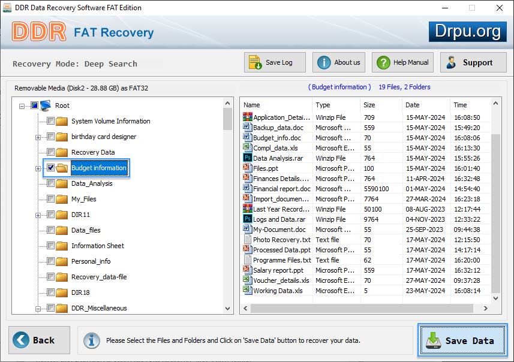Click the Application_Detai... Winzip file icon
This screenshot has width=514, height=362.
pos(248,117)
